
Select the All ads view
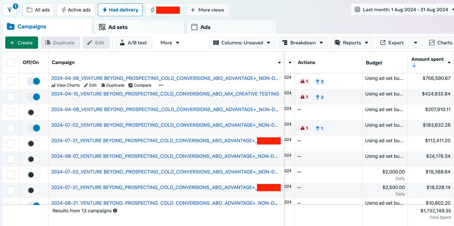click(38, 10)
